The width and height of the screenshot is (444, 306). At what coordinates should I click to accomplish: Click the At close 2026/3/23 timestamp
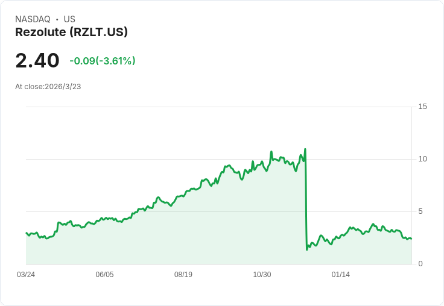tap(48, 87)
